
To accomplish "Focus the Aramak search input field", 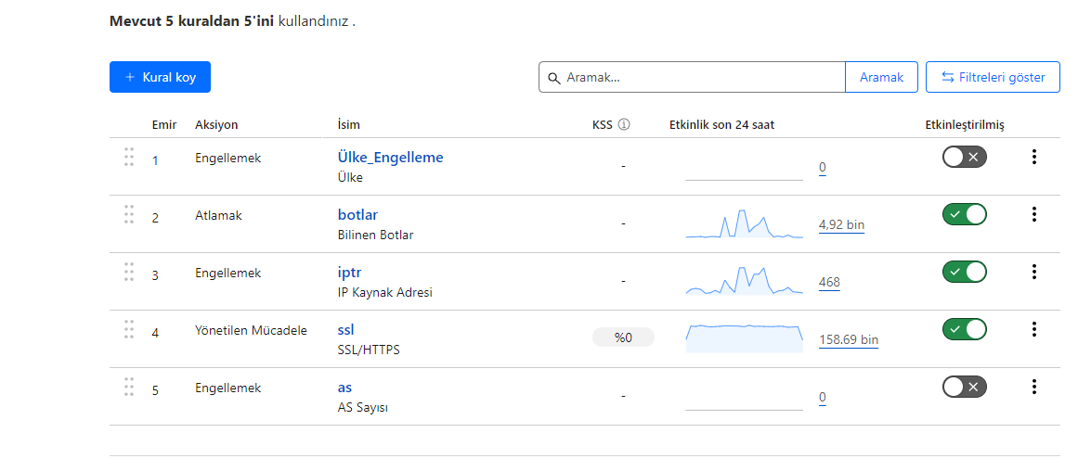I will (x=693, y=77).
